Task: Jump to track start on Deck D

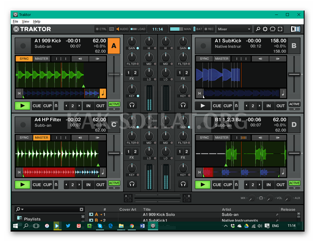Action: click(199, 172)
